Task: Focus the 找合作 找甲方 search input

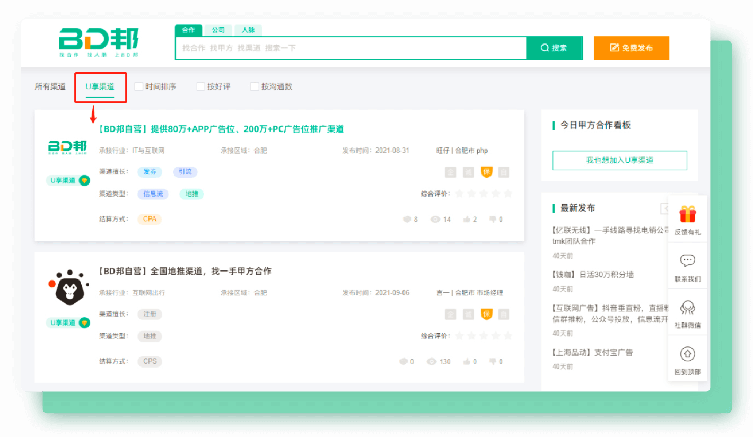Action: point(351,48)
